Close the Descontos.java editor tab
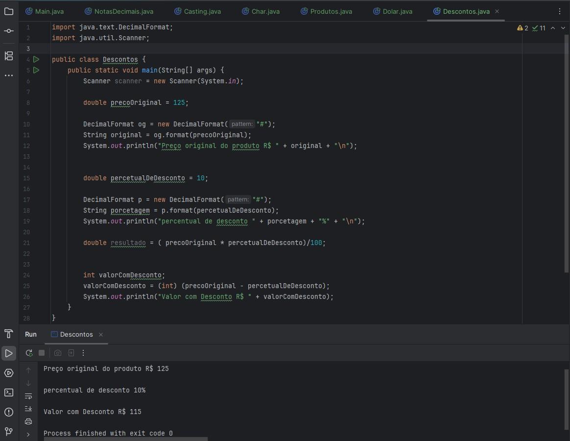 click(497, 11)
